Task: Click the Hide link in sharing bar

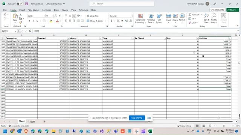Action: [149, 118]
